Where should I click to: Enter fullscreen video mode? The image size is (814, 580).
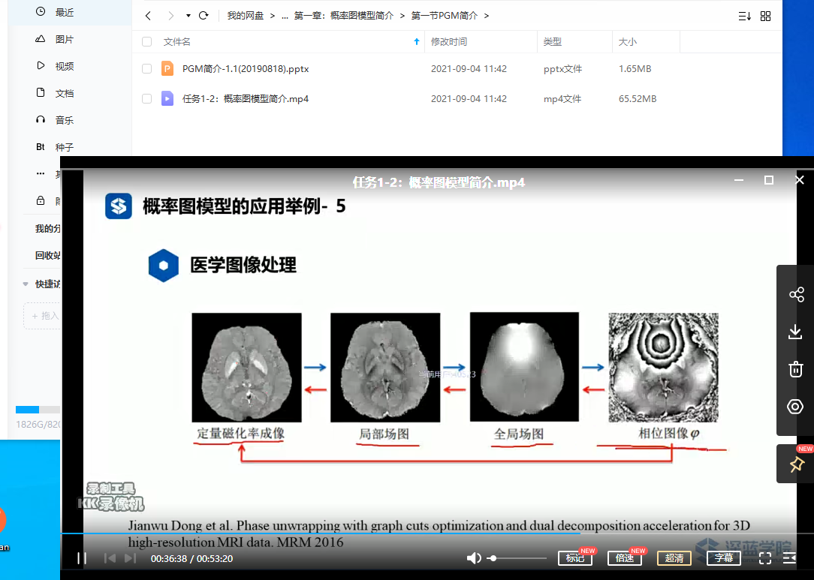[765, 558]
